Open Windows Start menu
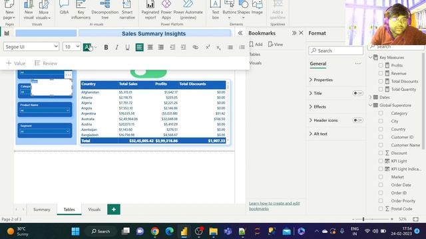 75,231
